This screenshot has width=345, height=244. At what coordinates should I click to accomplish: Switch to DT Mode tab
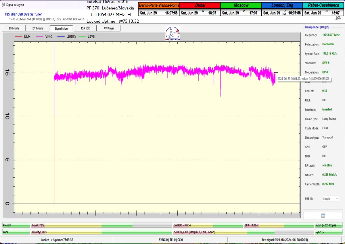coord(37,28)
